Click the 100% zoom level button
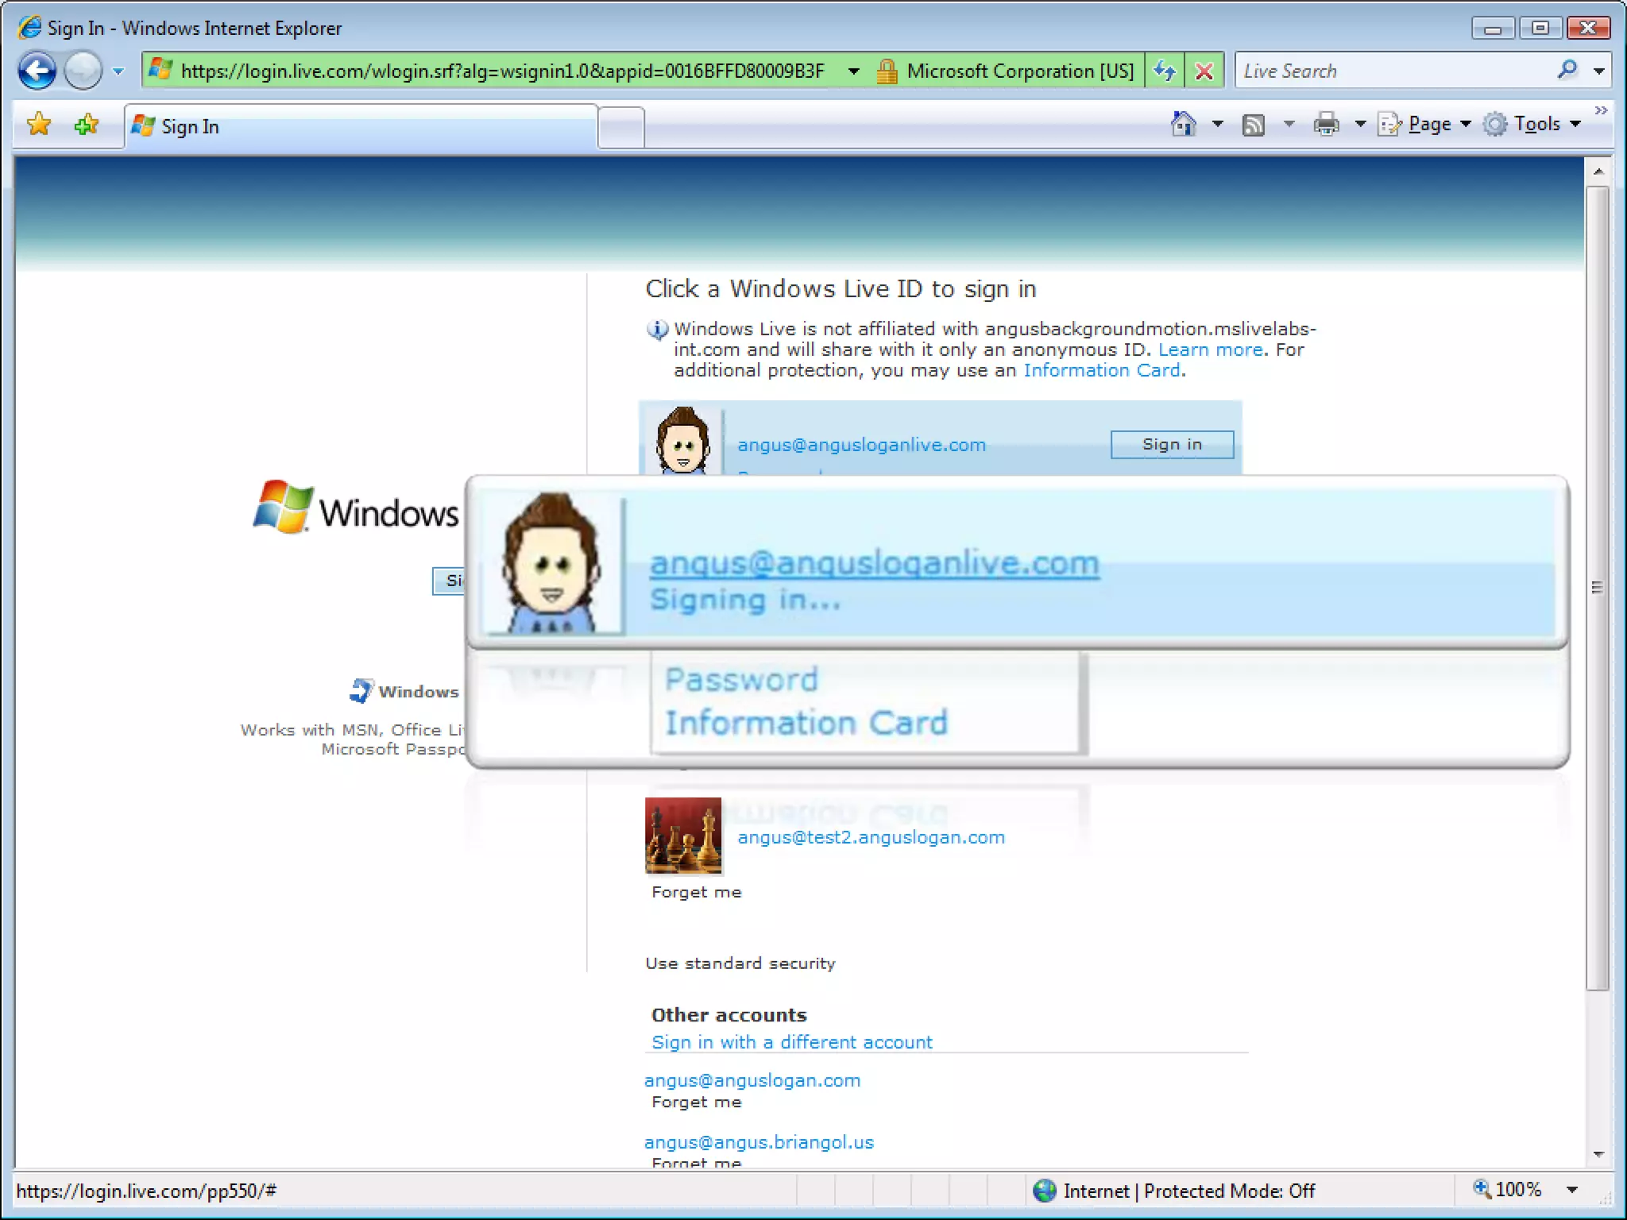This screenshot has height=1220, width=1627. tap(1508, 1190)
